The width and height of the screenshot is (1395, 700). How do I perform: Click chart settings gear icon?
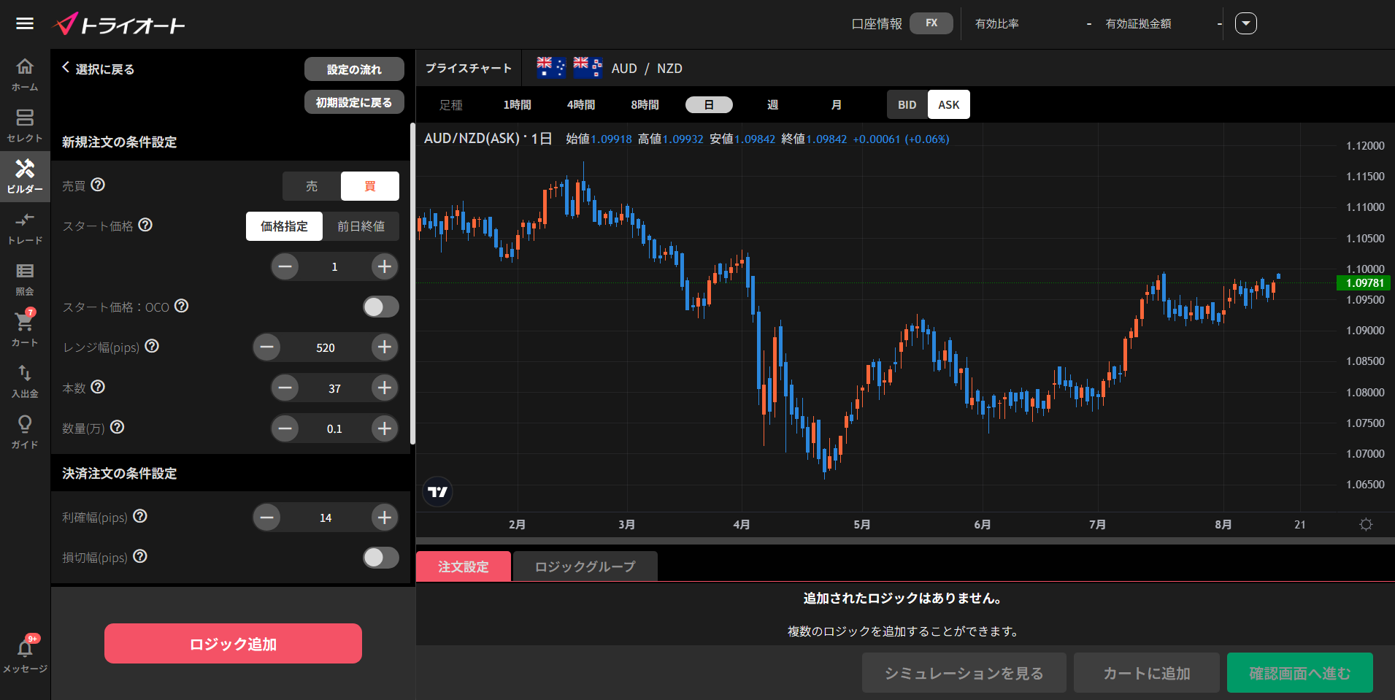click(1366, 524)
